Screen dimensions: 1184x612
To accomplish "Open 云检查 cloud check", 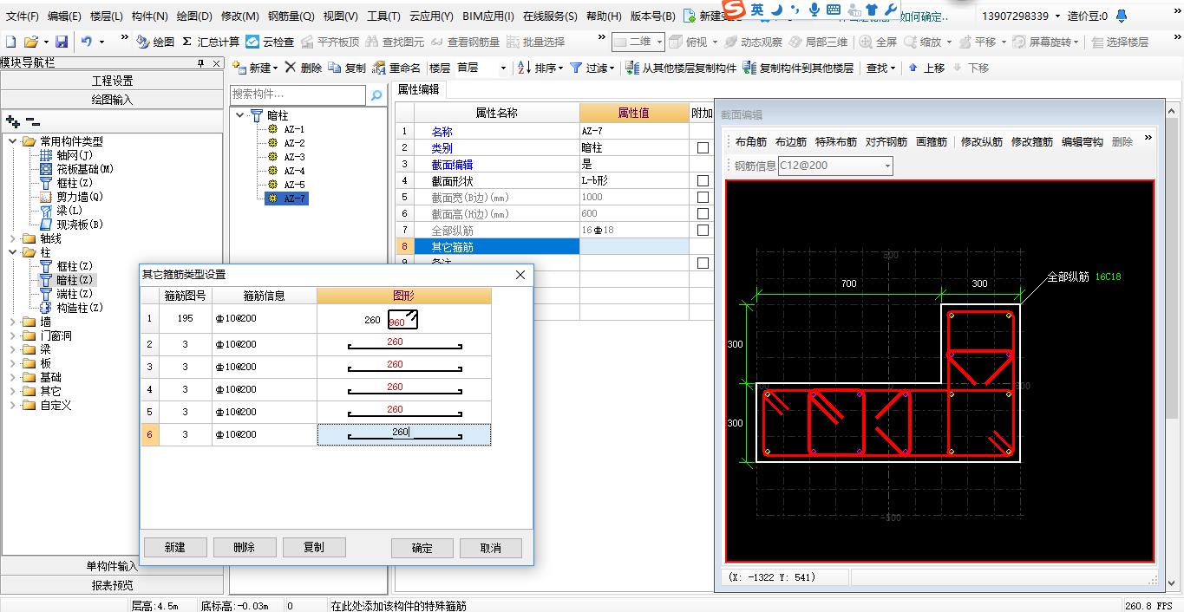I will (270, 42).
